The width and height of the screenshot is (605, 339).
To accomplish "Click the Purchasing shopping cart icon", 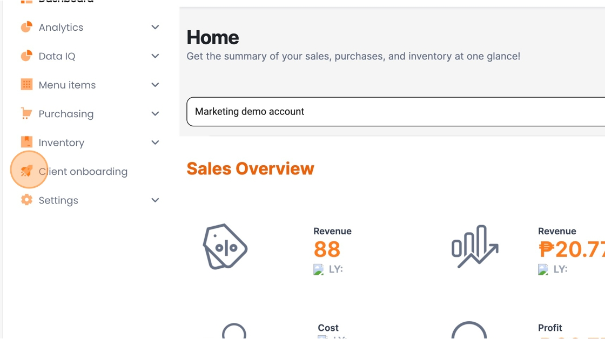I will coord(26,113).
